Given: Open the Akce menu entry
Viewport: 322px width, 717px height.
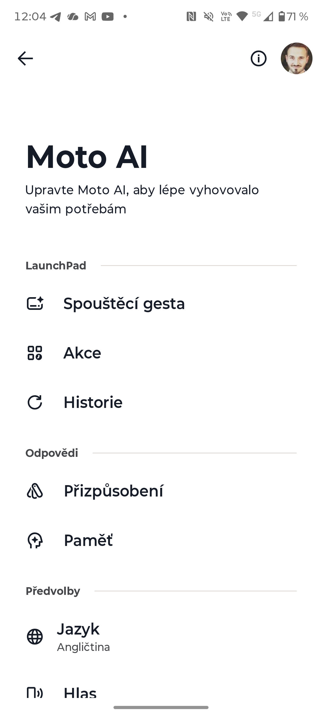Looking at the screenshot, I should [82, 353].
